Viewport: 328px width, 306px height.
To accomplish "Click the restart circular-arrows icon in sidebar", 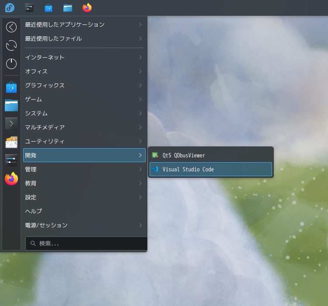I will click(x=11, y=45).
